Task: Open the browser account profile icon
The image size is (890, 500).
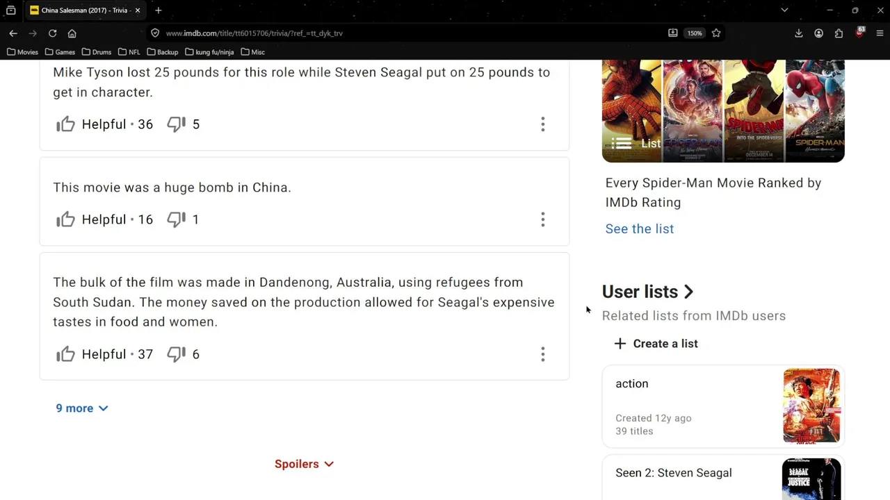Action: (x=819, y=33)
